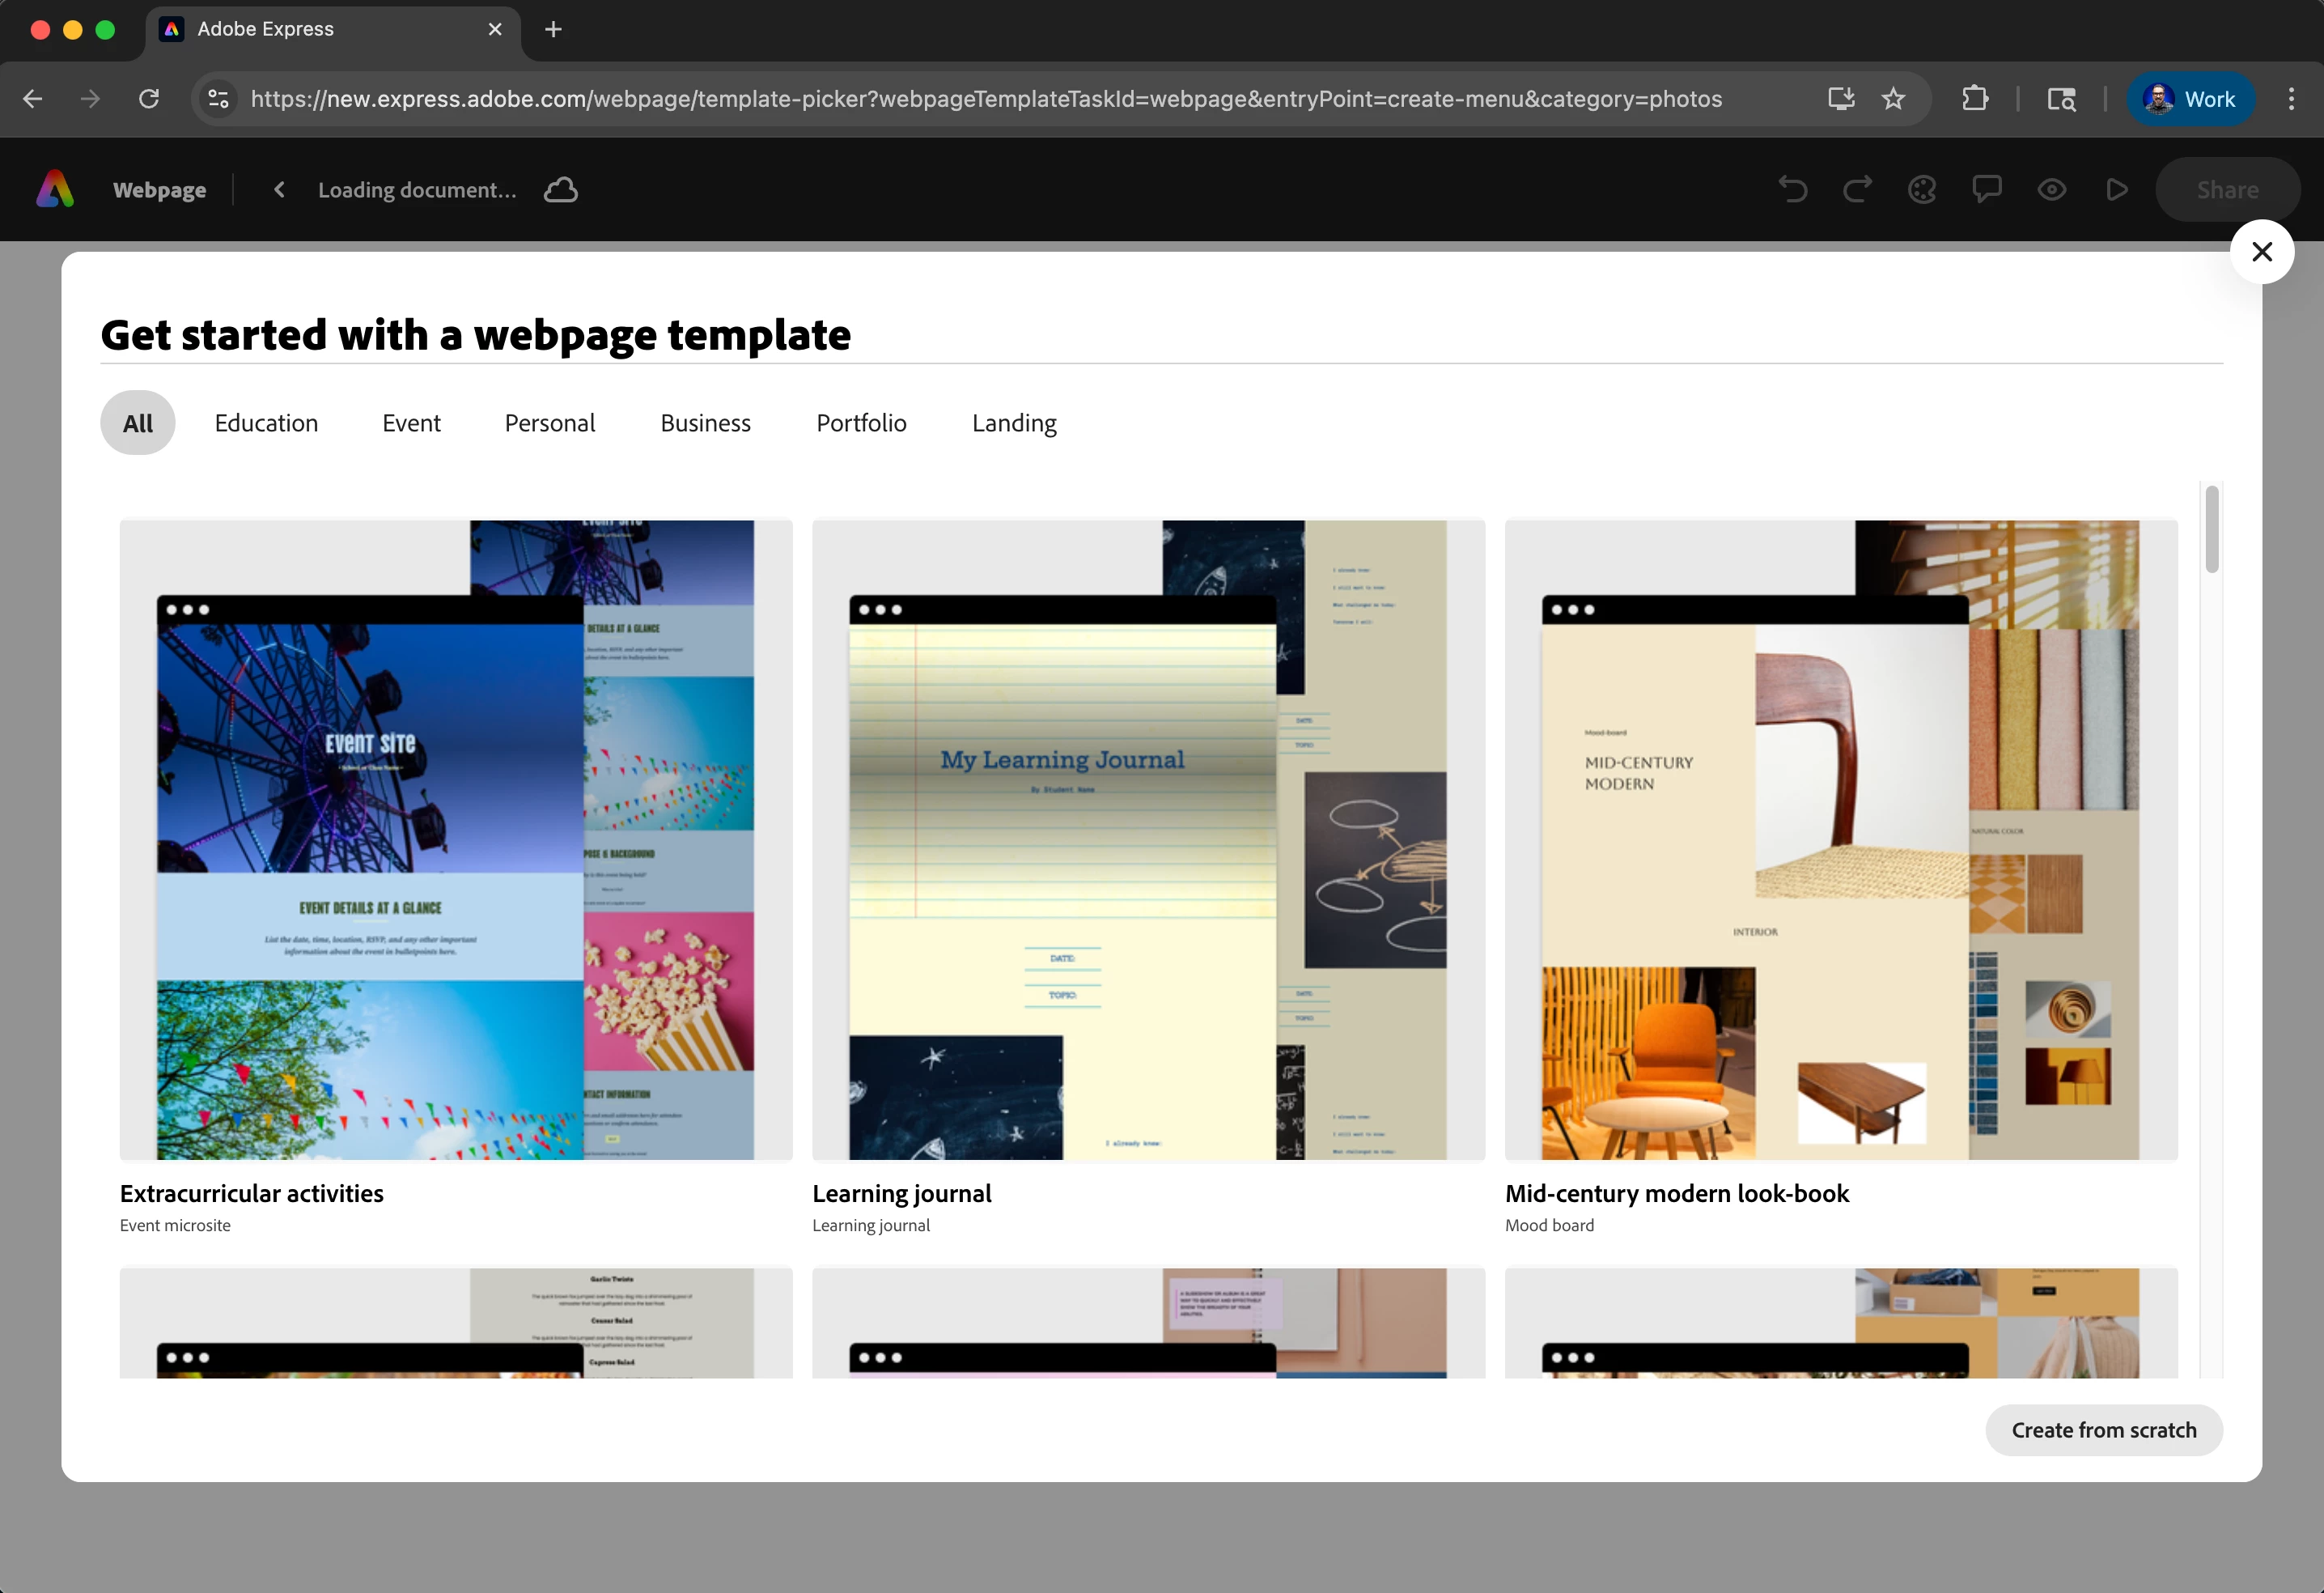Open the comments speech bubble icon
2324x1593 pixels.
[x=1986, y=189]
